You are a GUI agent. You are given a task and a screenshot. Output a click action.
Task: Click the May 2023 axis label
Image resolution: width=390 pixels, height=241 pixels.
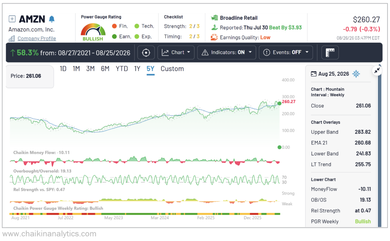pyautogui.click(x=113, y=218)
